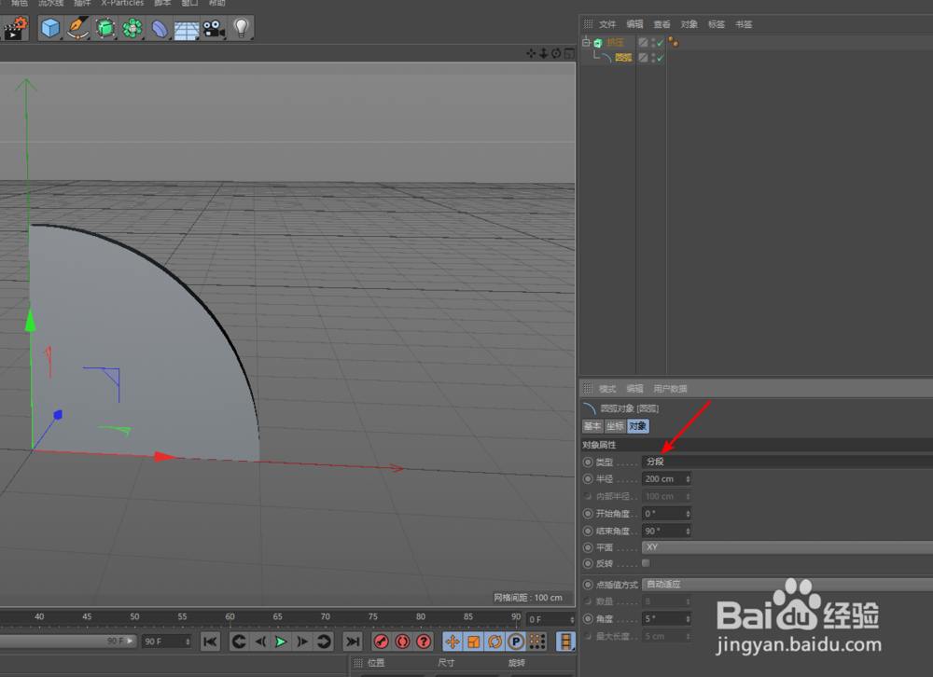Toggle scale keying orange square icon
The width and height of the screenshot is (933, 677).
tap(474, 642)
